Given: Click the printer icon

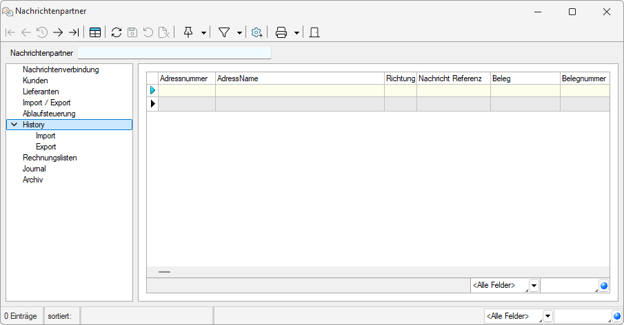Looking at the screenshot, I should pos(281,32).
